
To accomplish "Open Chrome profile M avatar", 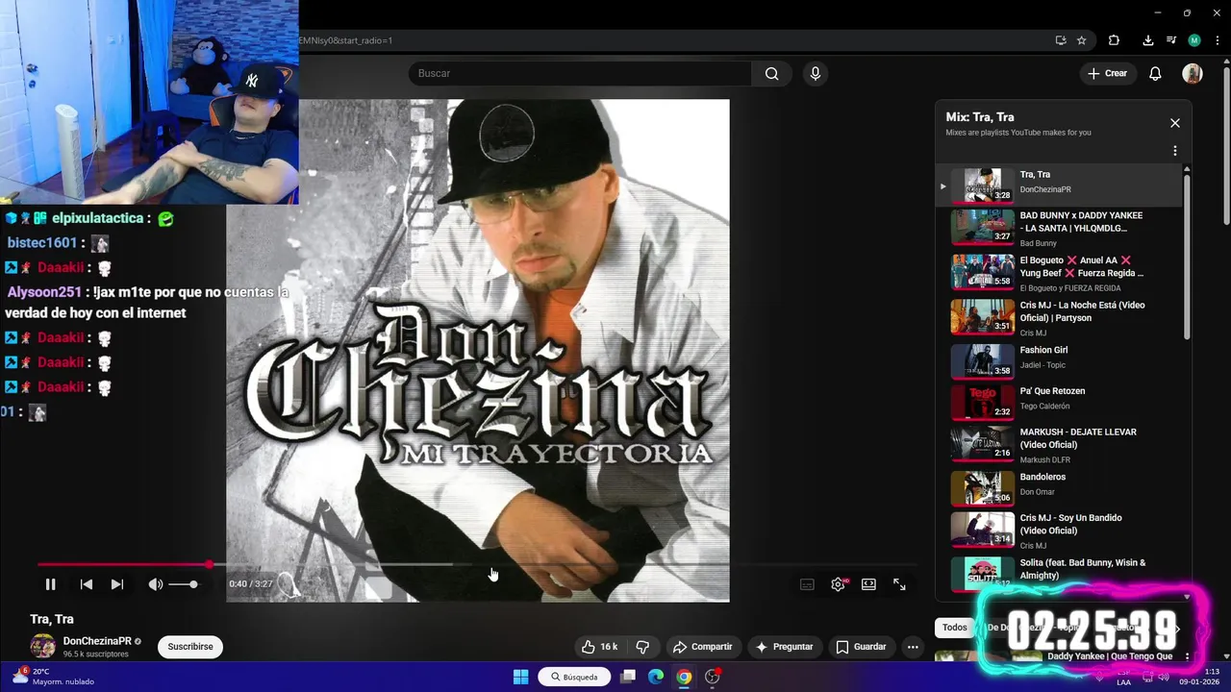I will click(1194, 40).
